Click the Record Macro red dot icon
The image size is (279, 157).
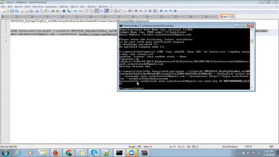136,11
